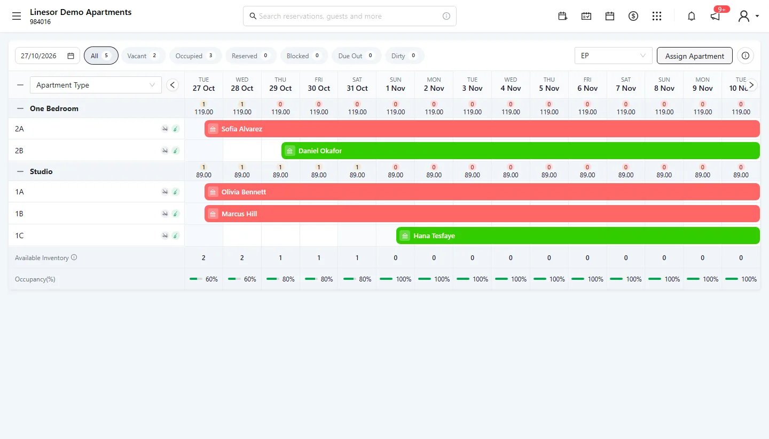Collapse the Studio group
The width and height of the screenshot is (769, 439).
20,171
